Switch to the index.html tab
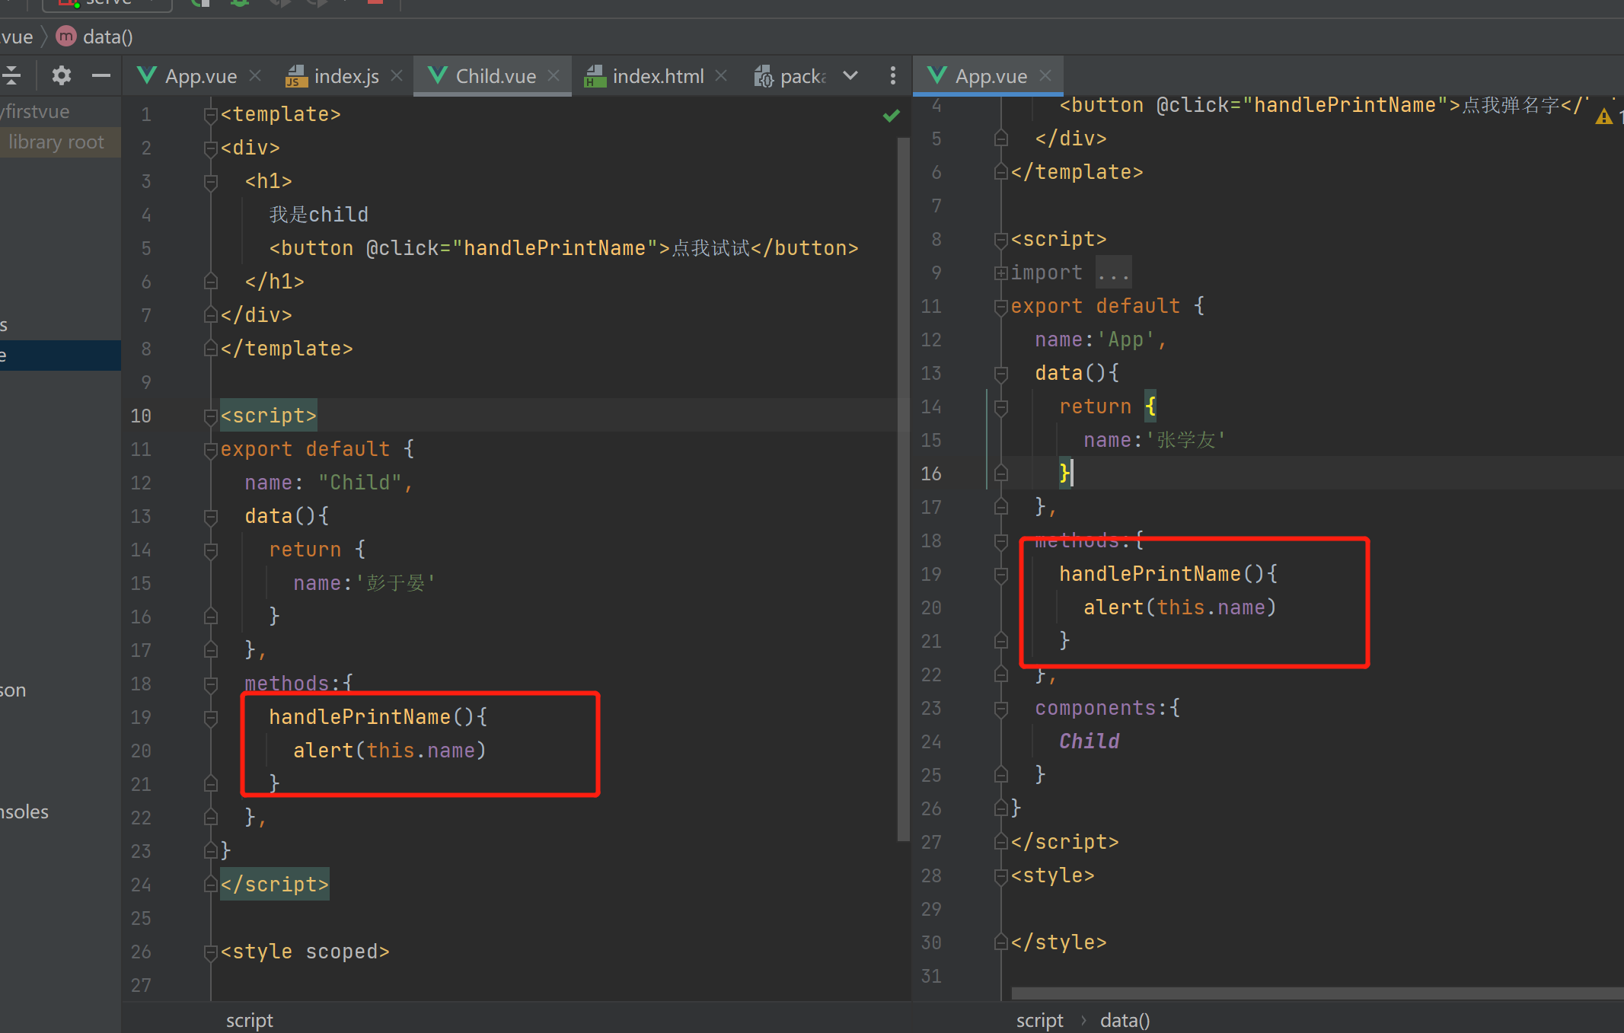Image resolution: width=1624 pixels, height=1033 pixels. point(657,76)
